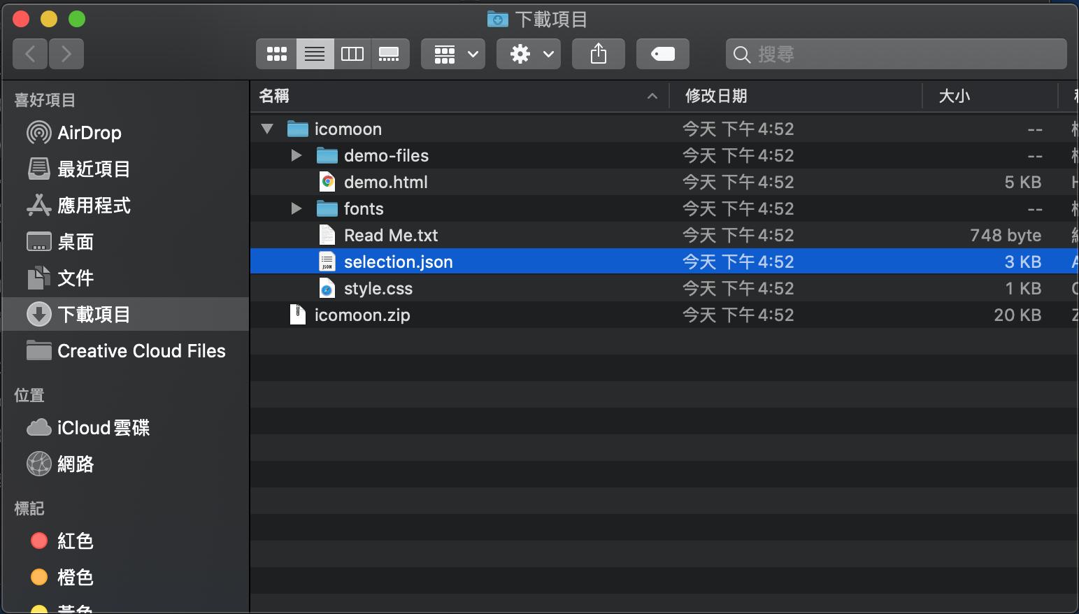Open the gear action menu

click(x=529, y=54)
